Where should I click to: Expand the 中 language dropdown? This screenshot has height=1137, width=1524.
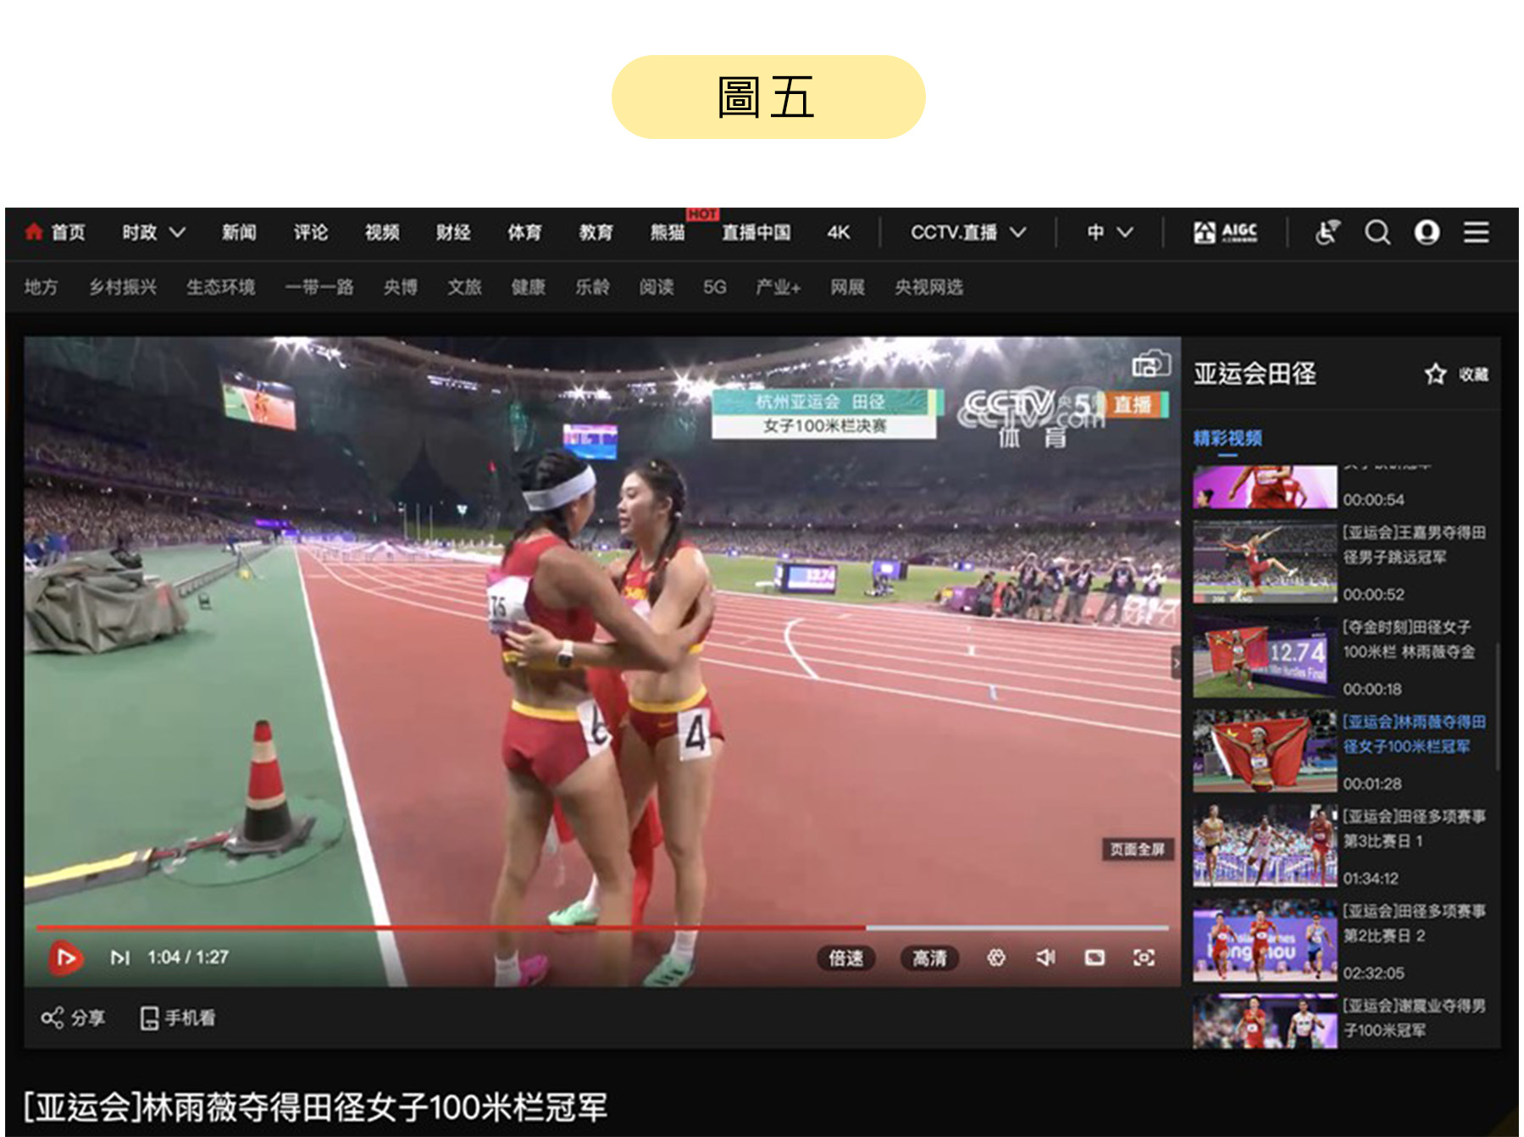click(x=1109, y=232)
